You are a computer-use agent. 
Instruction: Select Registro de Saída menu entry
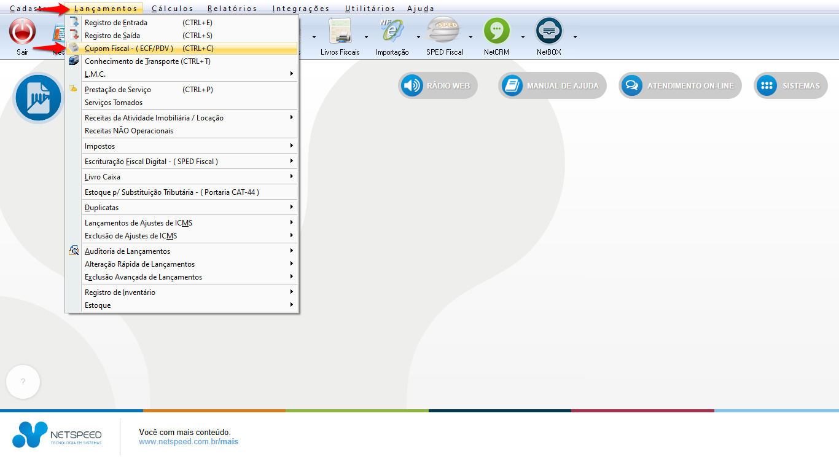click(x=182, y=36)
